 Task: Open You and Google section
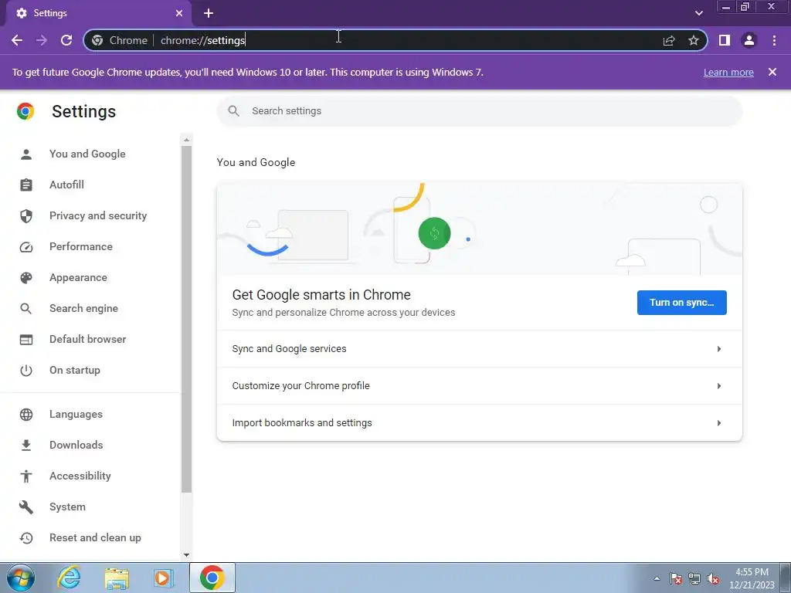[87, 154]
